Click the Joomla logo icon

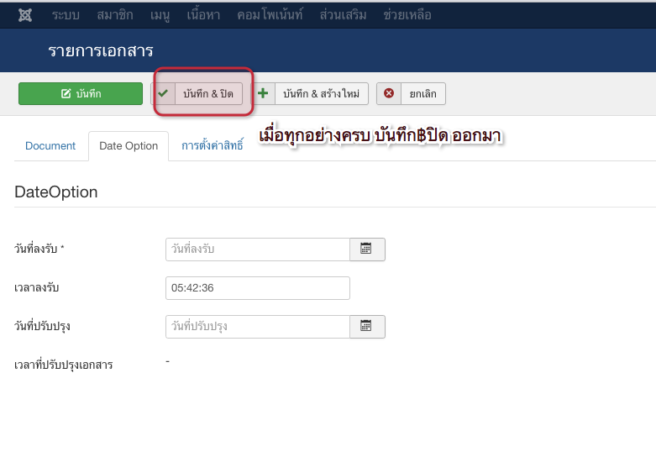(25, 15)
